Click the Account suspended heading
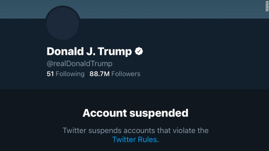Screen dimensions: 269x151 (x=135, y=113)
